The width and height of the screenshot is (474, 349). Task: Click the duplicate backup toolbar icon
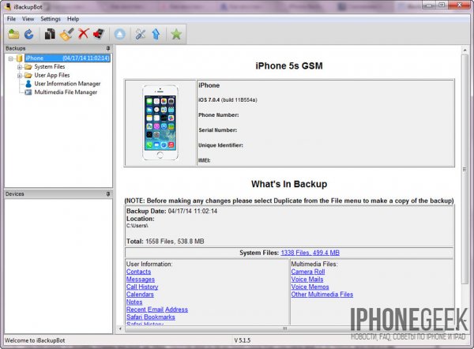coord(50,34)
